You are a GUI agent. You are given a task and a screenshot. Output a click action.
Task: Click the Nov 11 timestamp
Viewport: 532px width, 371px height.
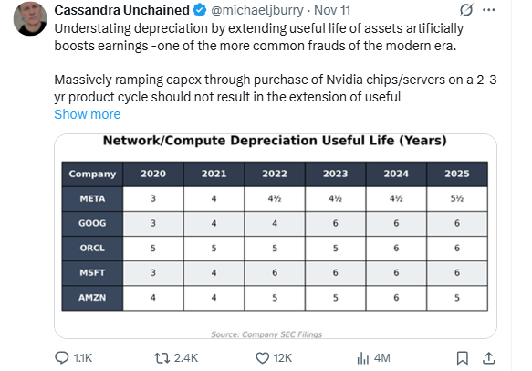click(x=332, y=10)
